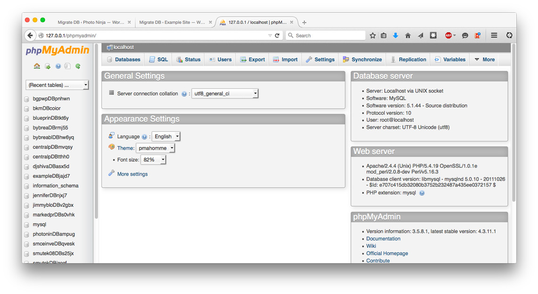
Task: Open the Wiki link
Action: (x=371, y=246)
